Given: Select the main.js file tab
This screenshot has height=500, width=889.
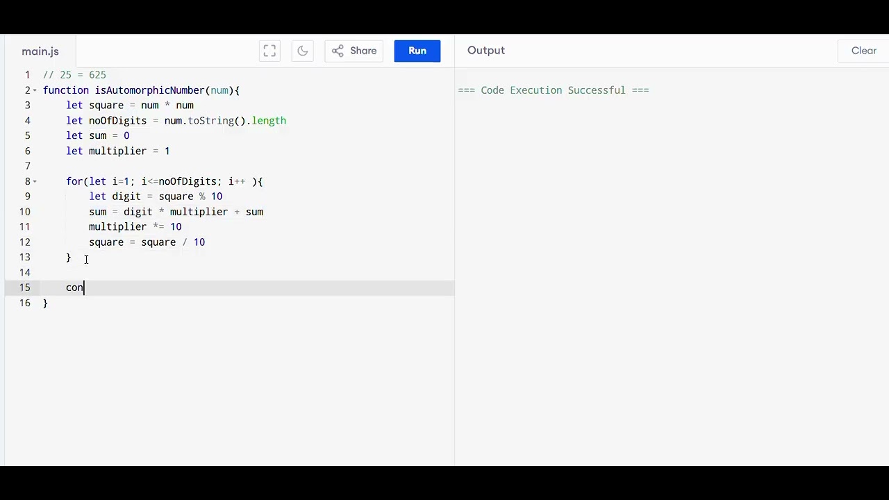Looking at the screenshot, I should click(x=40, y=51).
